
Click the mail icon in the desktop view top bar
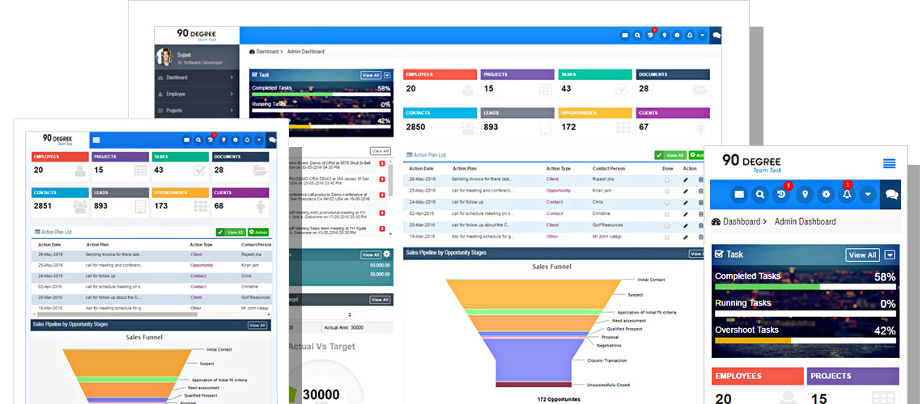coord(624,36)
